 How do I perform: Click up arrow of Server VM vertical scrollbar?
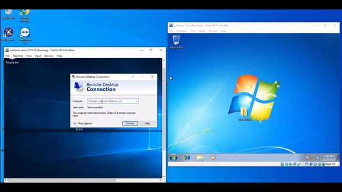(164, 60)
